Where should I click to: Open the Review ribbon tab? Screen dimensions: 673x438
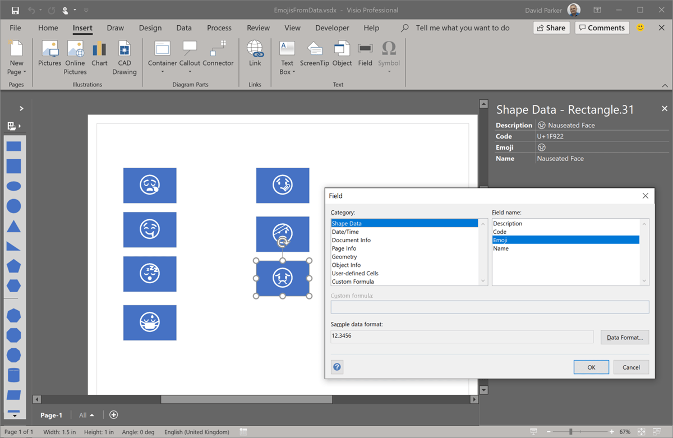(258, 27)
